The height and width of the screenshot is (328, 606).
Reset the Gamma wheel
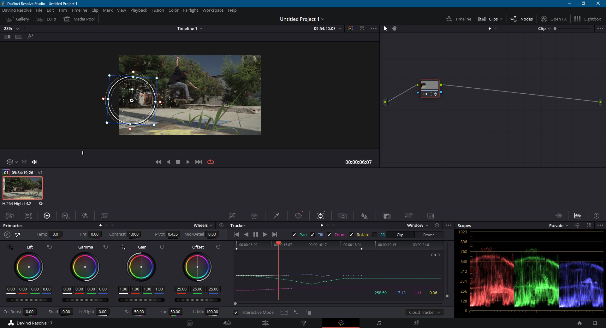pos(106,247)
